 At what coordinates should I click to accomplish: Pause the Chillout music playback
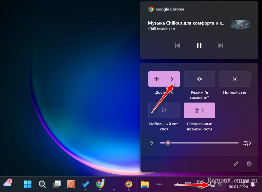[199, 46]
